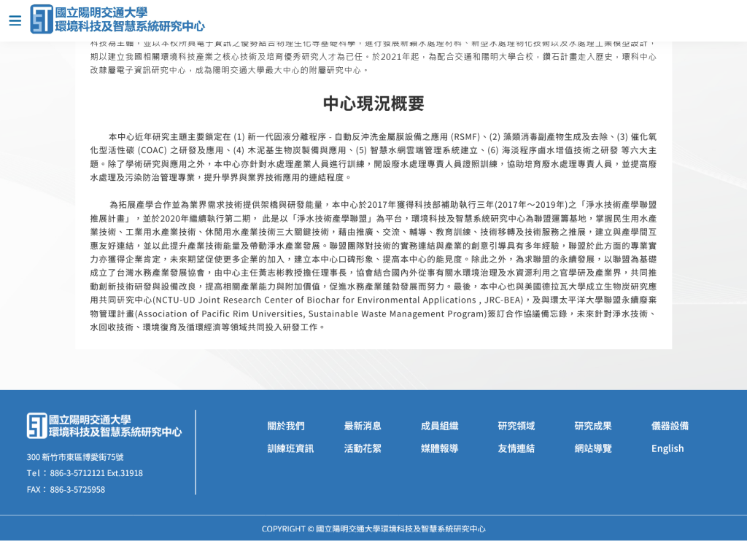Image resolution: width=747 pixels, height=541 pixels.
Task: Open 關於我們 footer link
Action: tap(286, 426)
